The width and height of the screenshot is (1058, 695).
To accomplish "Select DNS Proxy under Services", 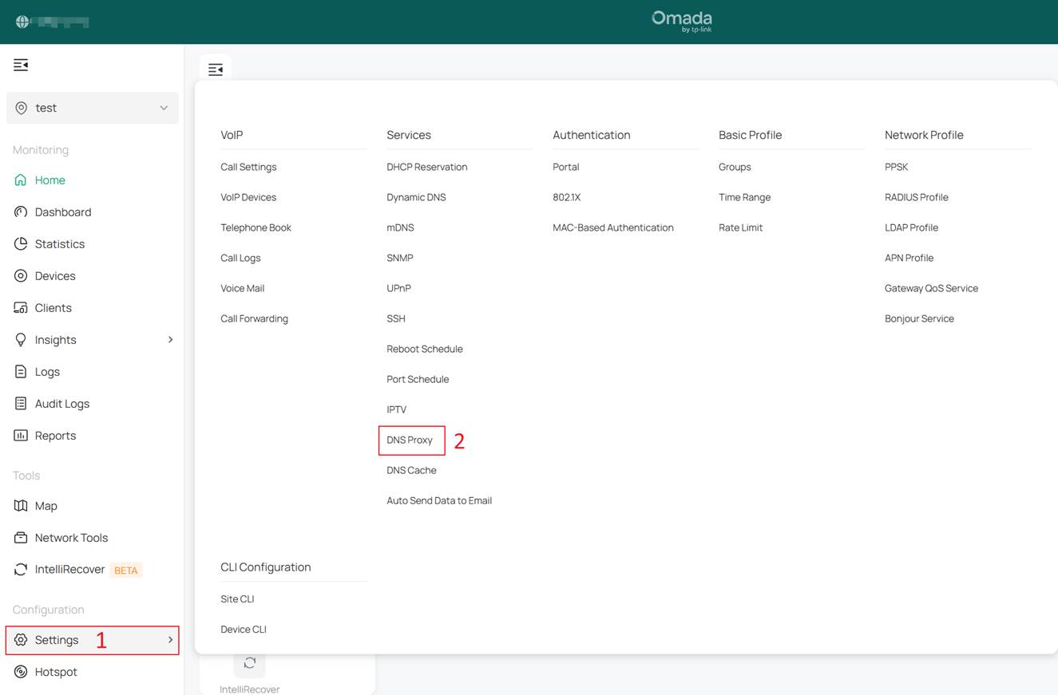I will click(410, 440).
